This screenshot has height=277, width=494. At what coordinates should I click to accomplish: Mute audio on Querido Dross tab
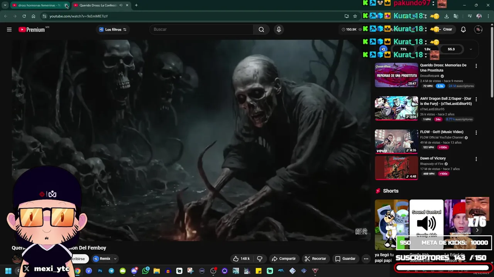tap(121, 5)
